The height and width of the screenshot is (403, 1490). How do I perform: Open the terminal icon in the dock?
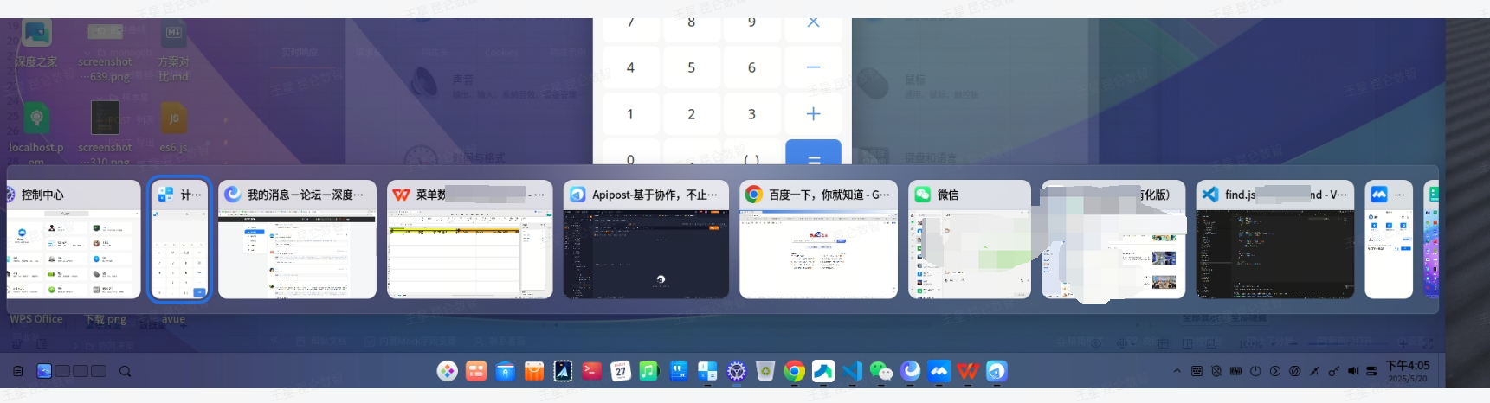coord(592,371)
